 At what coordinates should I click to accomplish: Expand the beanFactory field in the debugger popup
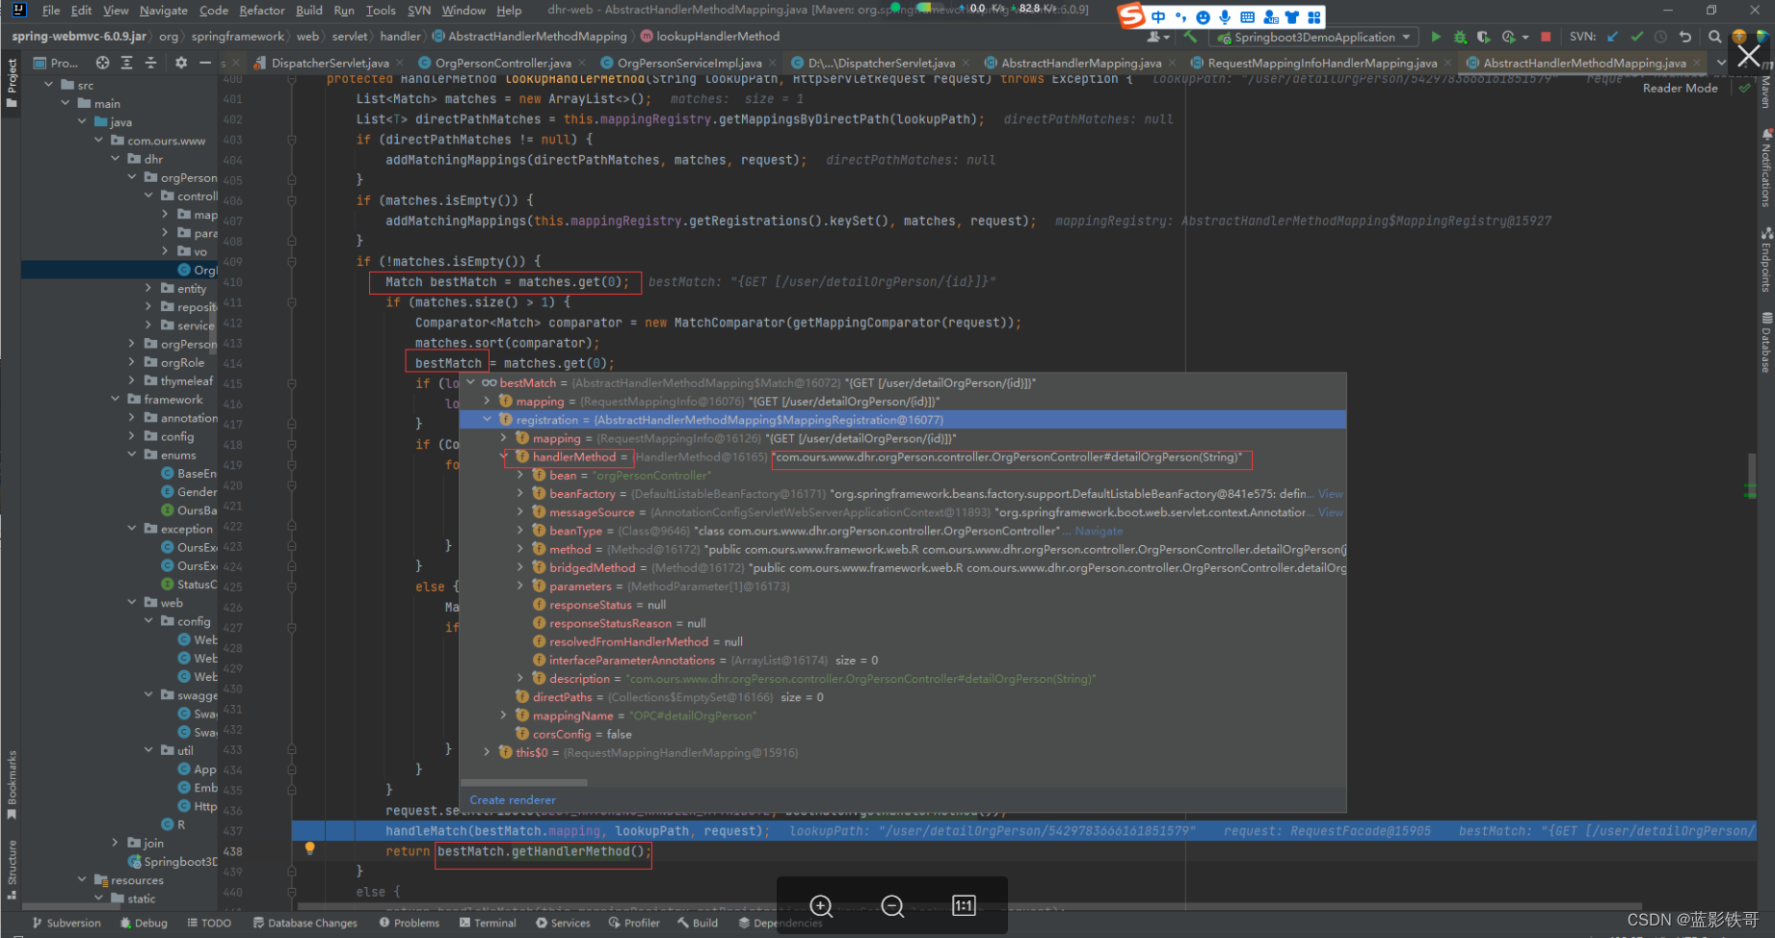pos(520,493)
